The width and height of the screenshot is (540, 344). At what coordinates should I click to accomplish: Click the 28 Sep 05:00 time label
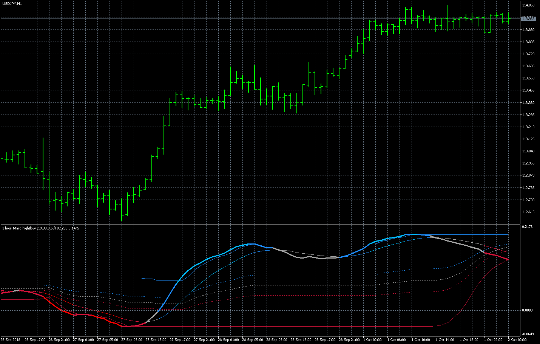pyautogui.click(x=253, y=340)
